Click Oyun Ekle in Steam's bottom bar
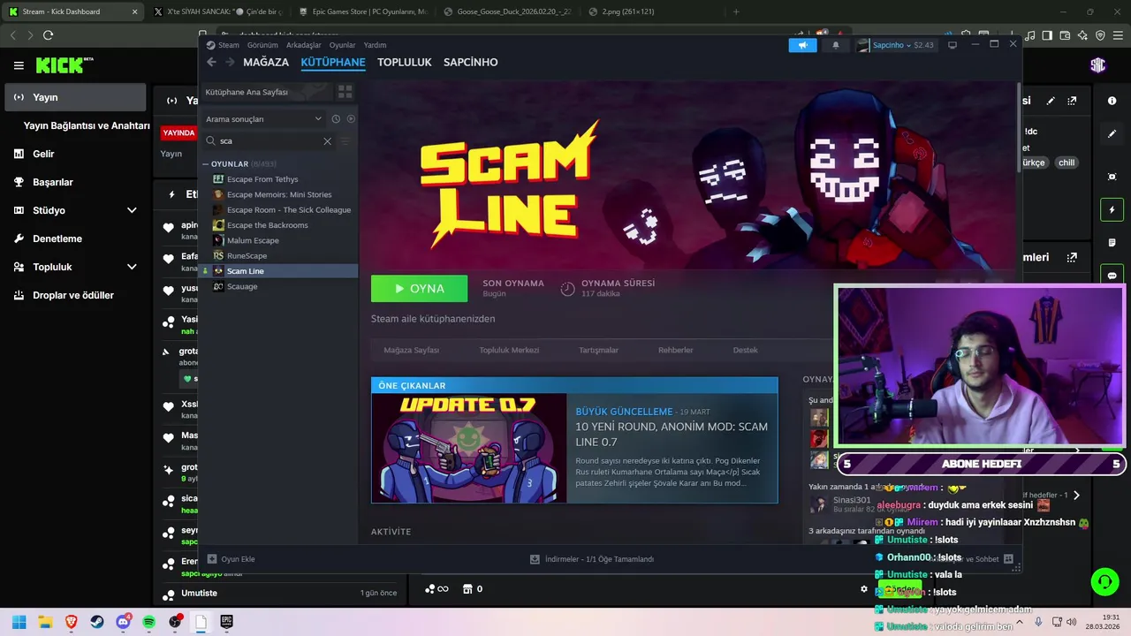The height and width of the screenshot is (636, 1131). 232,559
